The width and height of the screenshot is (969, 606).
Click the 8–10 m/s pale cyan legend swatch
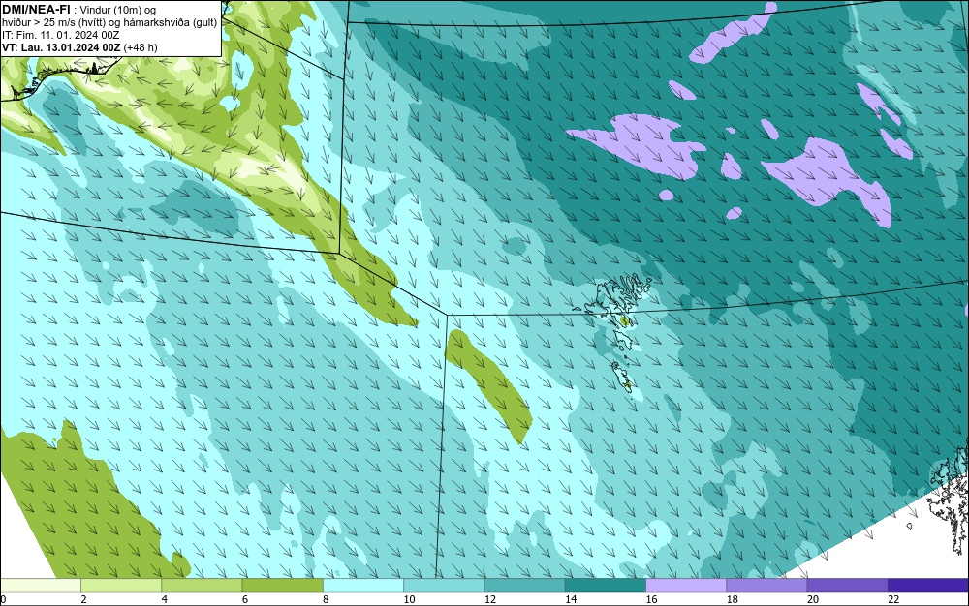363,585
